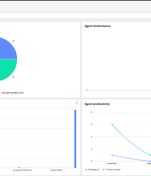Screen dimensions: 151x176
Task: Click the Shaun Pedro axis label
Action: point(56,170)
